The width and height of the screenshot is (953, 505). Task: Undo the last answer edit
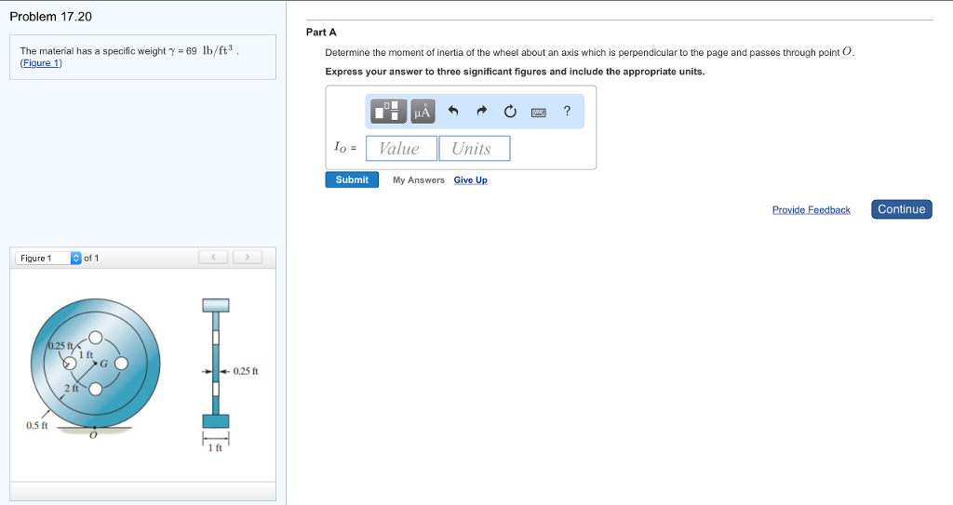pos(453,112)
